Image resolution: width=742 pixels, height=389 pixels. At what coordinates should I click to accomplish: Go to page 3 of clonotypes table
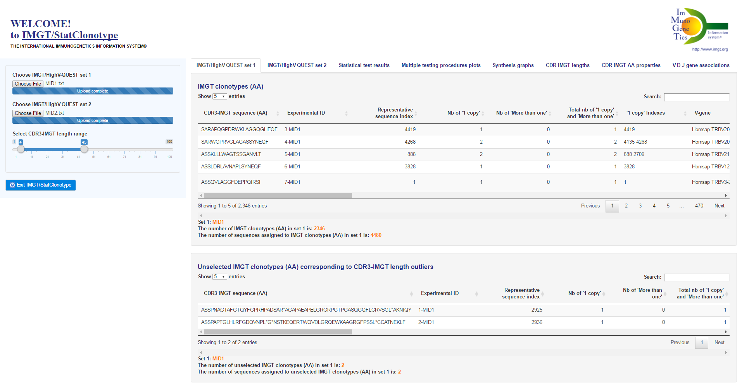[640, 206]
